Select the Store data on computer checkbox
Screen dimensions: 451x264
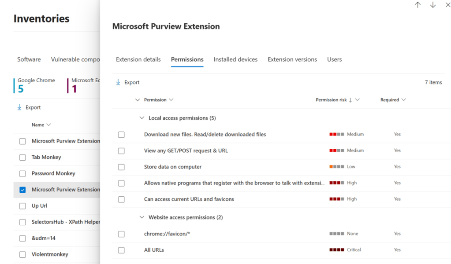(121, 167)
